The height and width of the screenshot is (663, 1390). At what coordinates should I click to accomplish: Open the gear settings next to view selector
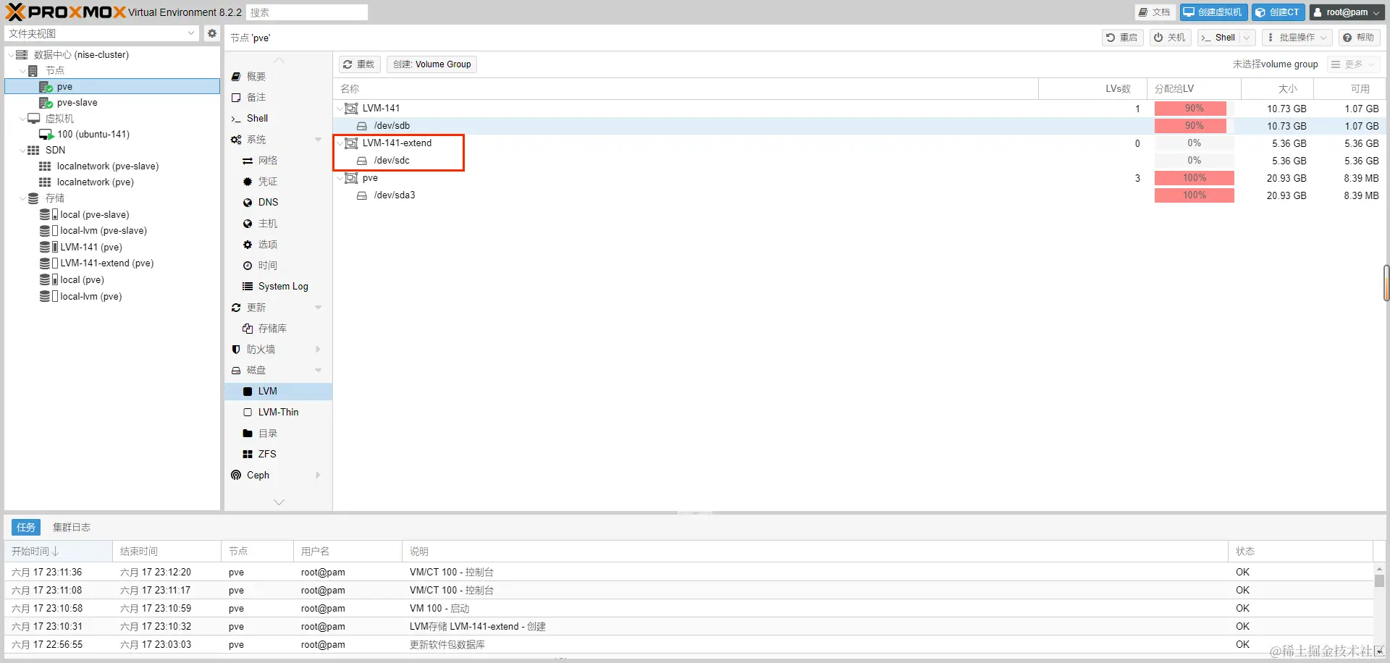(x=211, y=33)
